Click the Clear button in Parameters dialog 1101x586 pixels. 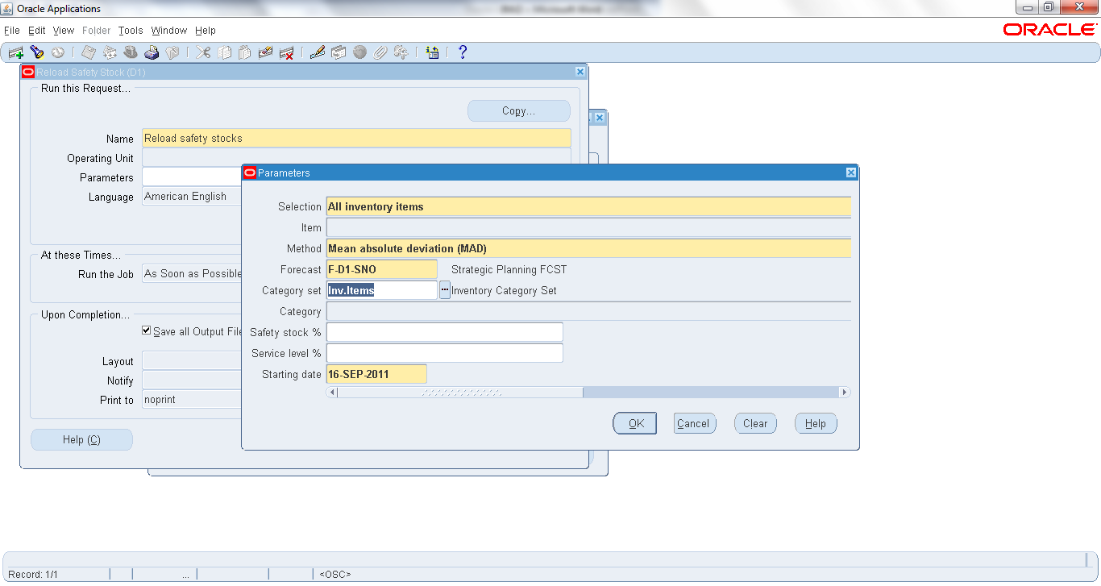tap(754, 422)
